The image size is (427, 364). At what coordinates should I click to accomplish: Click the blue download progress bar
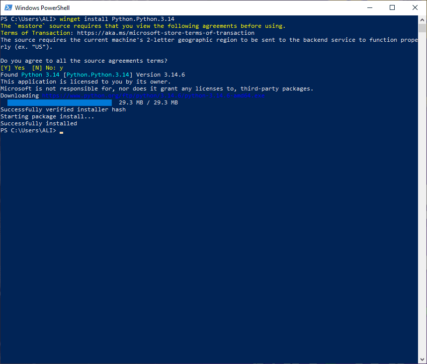[59, 102]
